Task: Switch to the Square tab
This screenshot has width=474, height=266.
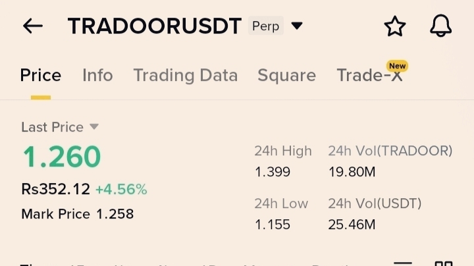Action: click(x=286, y=76)
